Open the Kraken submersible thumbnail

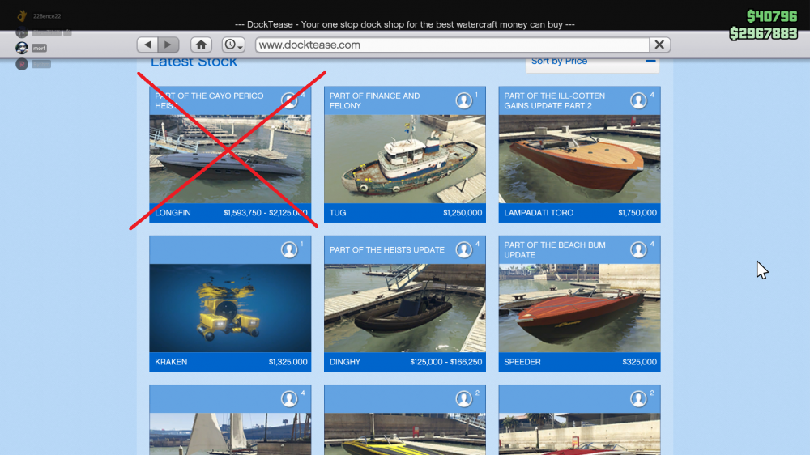click(230, 308)
